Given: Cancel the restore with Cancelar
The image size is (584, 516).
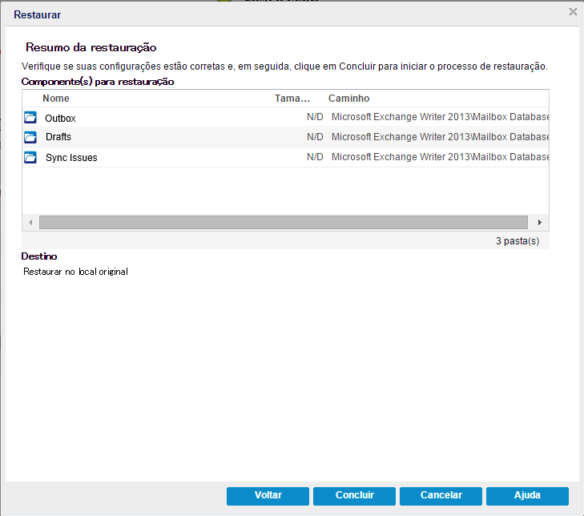Looking at the screenshot, I should [x=441, y=496].
